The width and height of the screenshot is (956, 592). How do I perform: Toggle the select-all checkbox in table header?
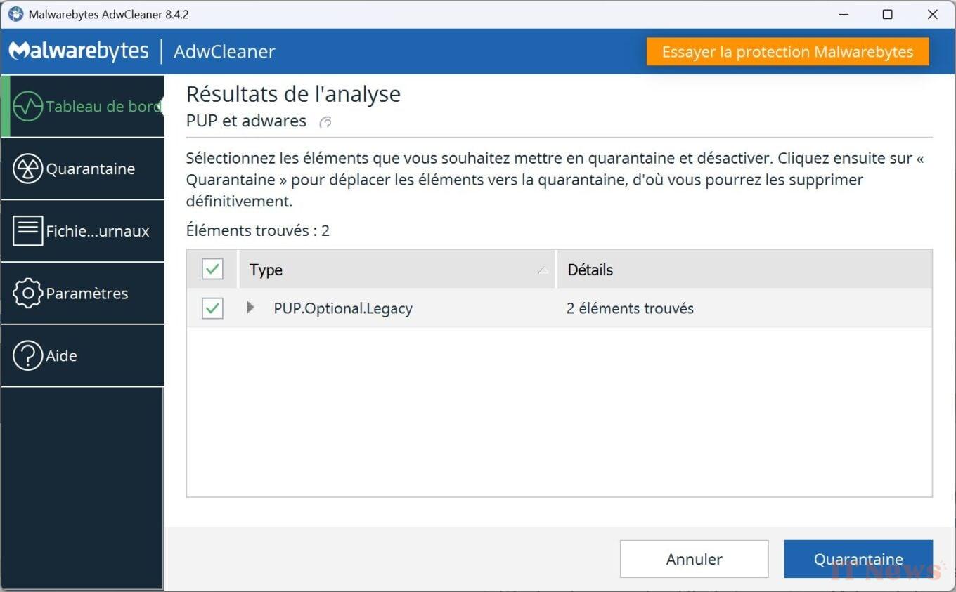[x=212, y=269]
